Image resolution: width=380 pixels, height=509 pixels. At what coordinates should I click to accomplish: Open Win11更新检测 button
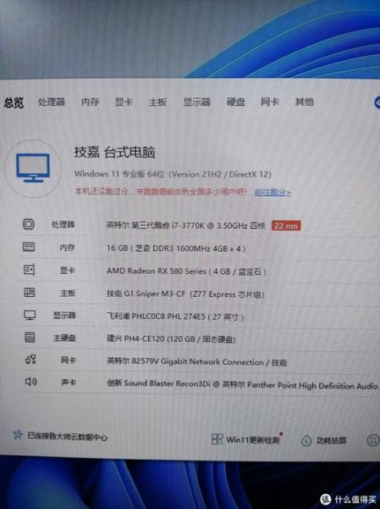coord(246,439)
